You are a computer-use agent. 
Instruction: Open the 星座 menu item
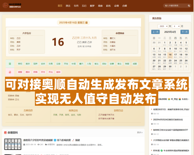point(100,6)
